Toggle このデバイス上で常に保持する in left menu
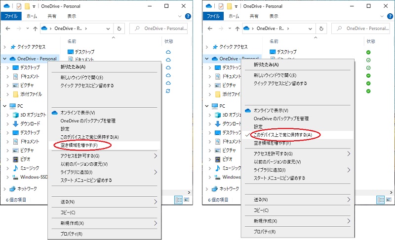 [x=89, y=137]
